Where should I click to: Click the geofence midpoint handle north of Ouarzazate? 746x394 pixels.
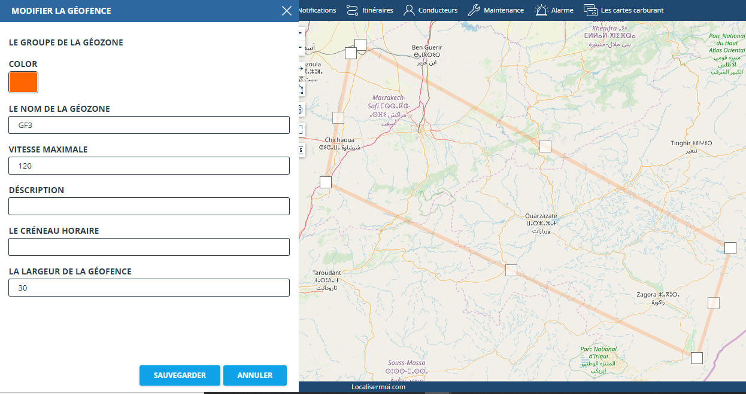coord(545,146)
